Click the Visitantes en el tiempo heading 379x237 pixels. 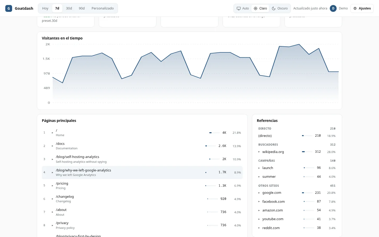tap(62, 38)
